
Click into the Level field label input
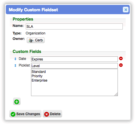click(x=74, y=66)
